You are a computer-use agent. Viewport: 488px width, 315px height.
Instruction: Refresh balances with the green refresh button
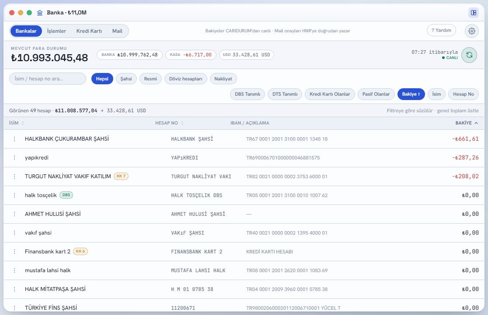pos(469,55)
